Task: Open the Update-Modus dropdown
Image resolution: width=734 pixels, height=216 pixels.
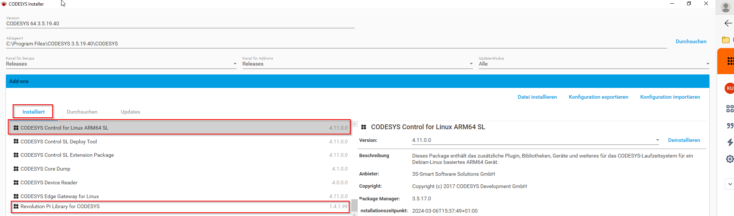Action: point(594,64)
